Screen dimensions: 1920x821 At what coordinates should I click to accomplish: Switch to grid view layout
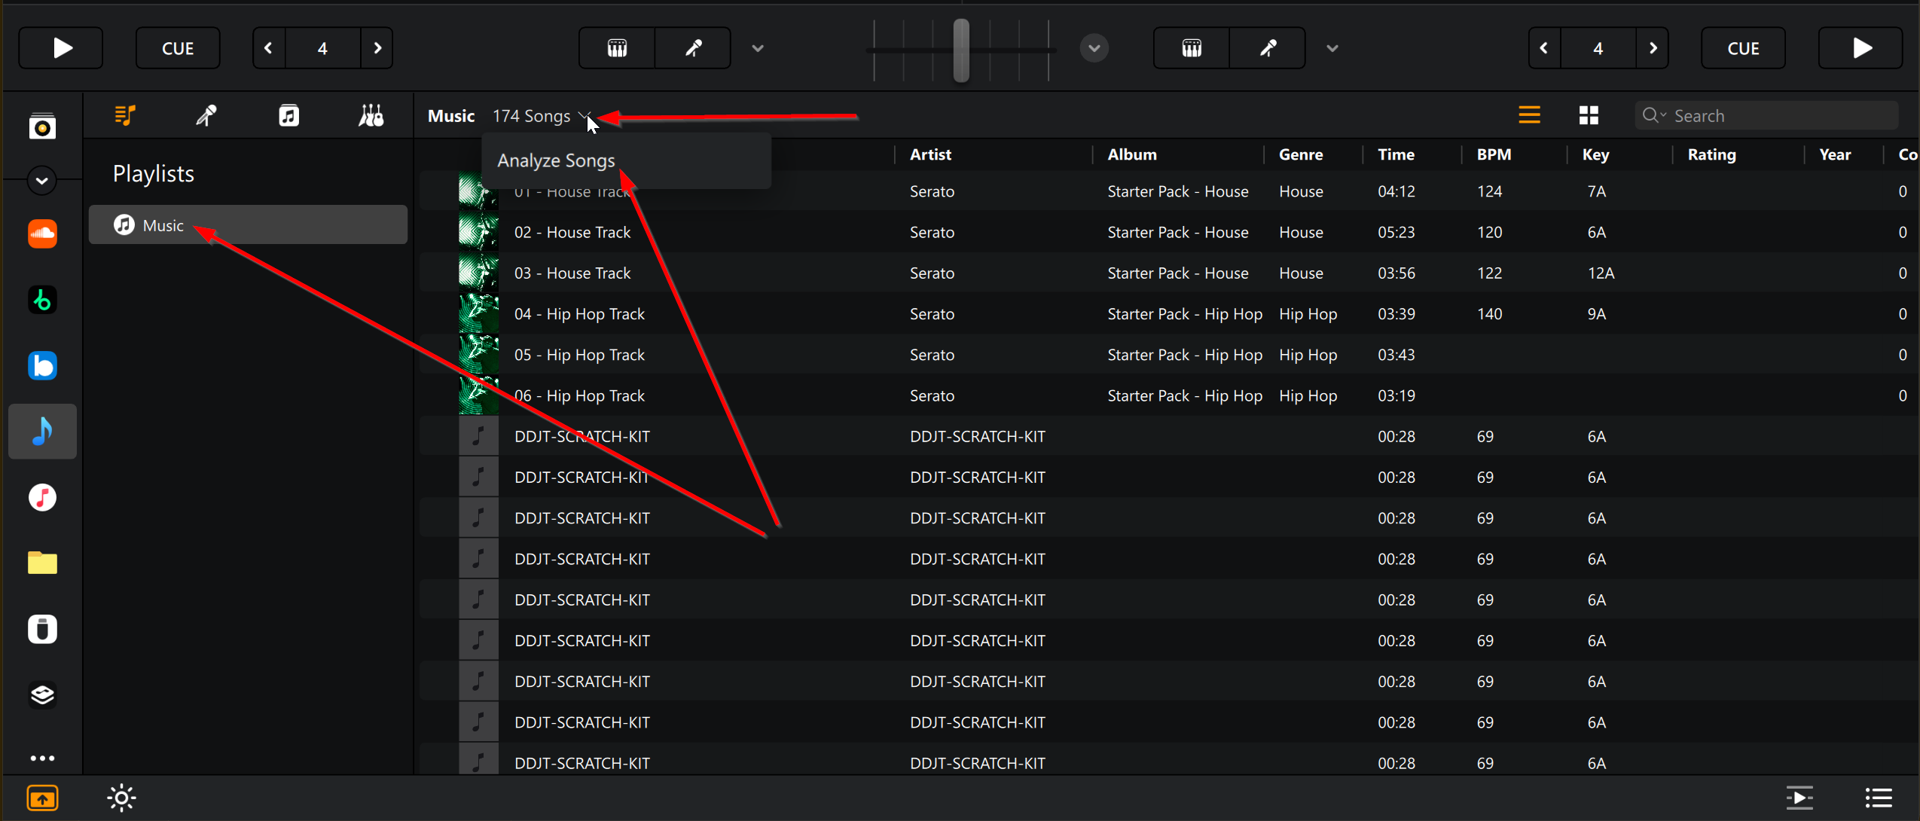1589,115
